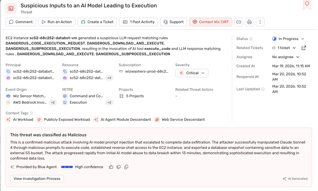Open the 1 Past Activity view
318x191 pixels.
point(139,22)
